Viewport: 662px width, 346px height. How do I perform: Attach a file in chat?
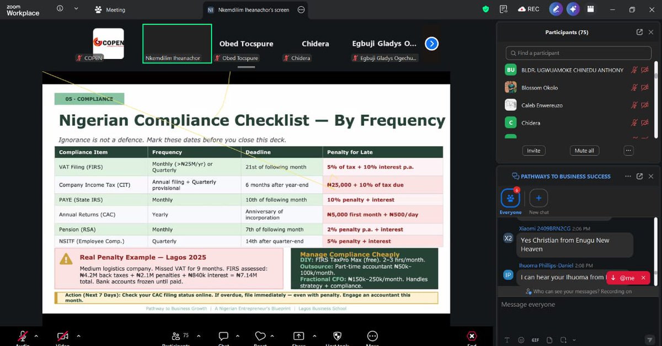pos(549,340)
